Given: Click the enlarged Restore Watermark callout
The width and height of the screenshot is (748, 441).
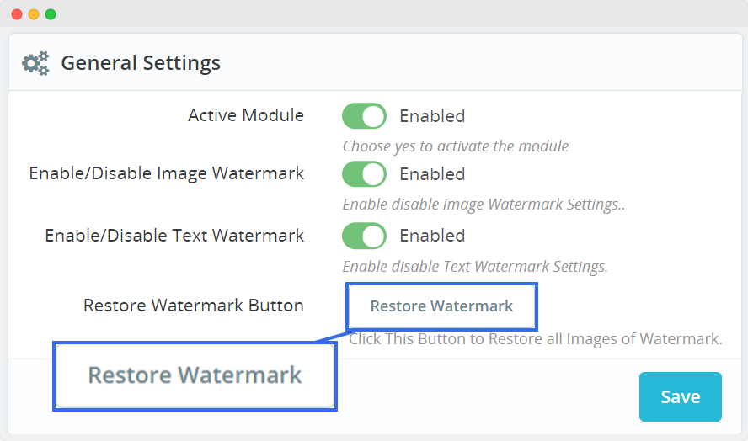Looking at the screenshot, I should click(x=195, y=375).
